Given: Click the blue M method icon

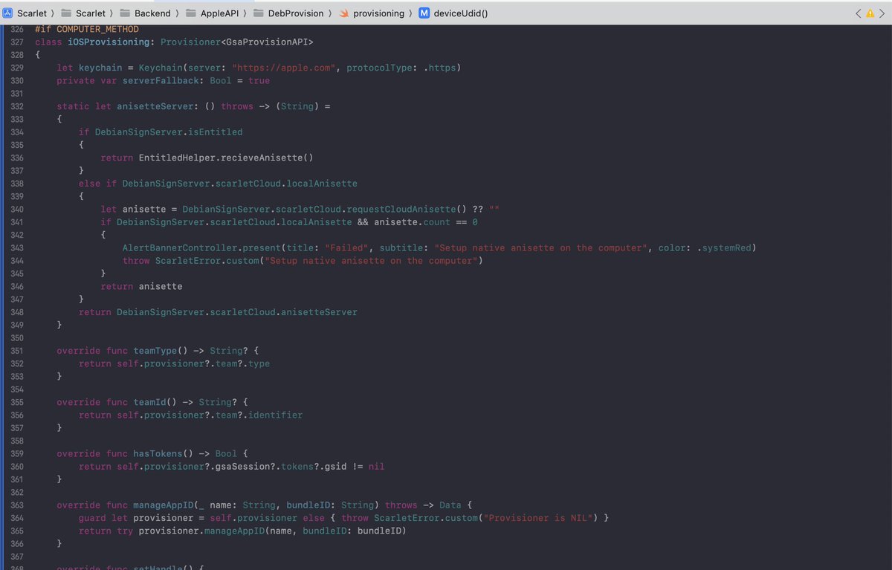Looking at the screenshot, I should click(x=424, y=13).
